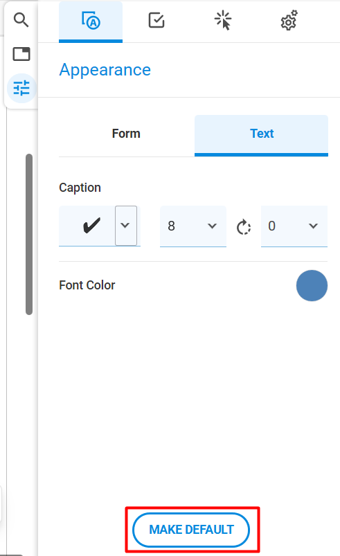Viewport: 340px width, 556px height.
Task: Click the Font Color label
Action: tap(87, 285)
